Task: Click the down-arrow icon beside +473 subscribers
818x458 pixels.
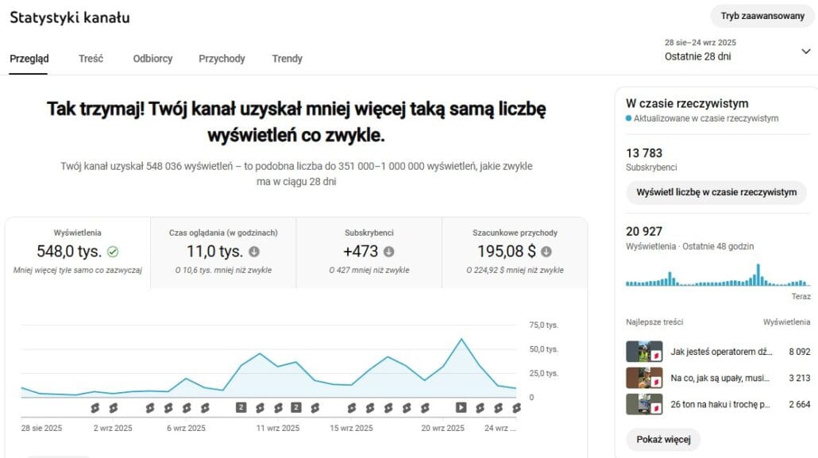Action: click(389, 252)
